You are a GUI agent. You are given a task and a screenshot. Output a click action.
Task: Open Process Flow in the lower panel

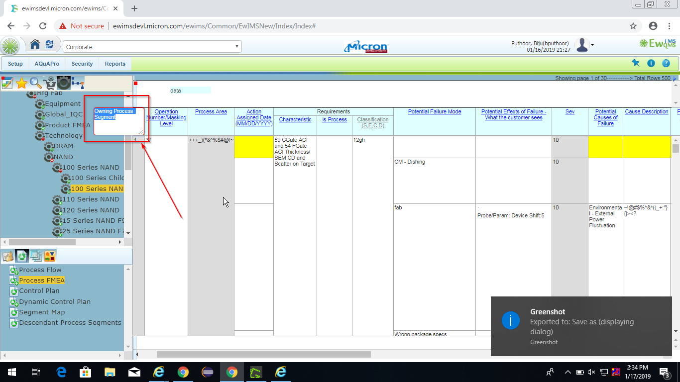(40, 270)
